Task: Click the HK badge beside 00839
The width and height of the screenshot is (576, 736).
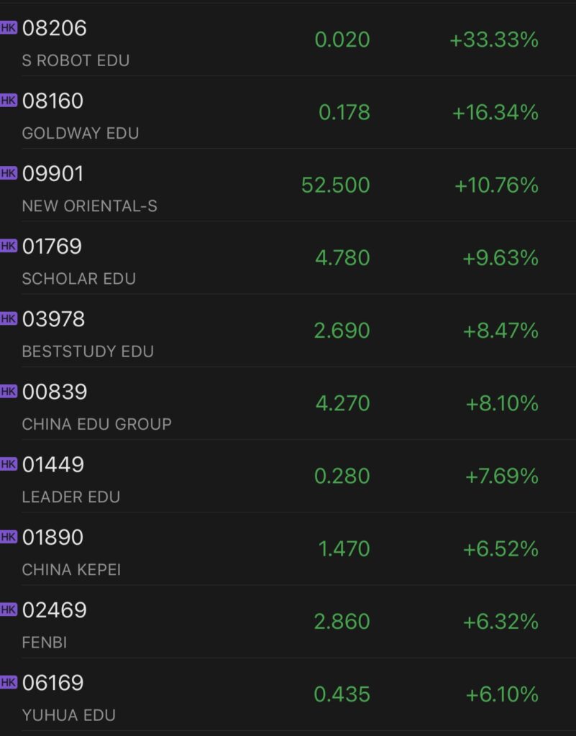Action: (8, 391)
